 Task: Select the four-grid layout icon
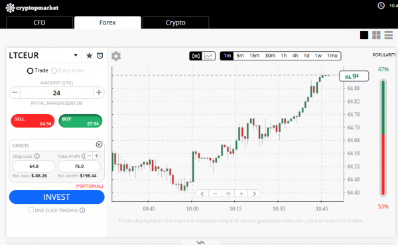click(376, 35)
